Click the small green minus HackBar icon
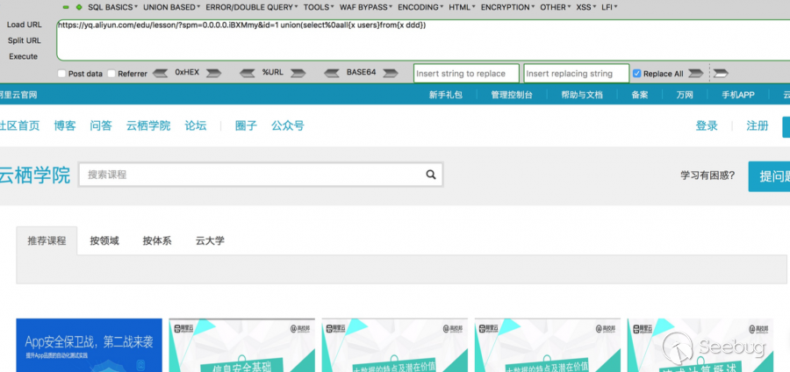 pyautogui.click(x=66, y=8)
